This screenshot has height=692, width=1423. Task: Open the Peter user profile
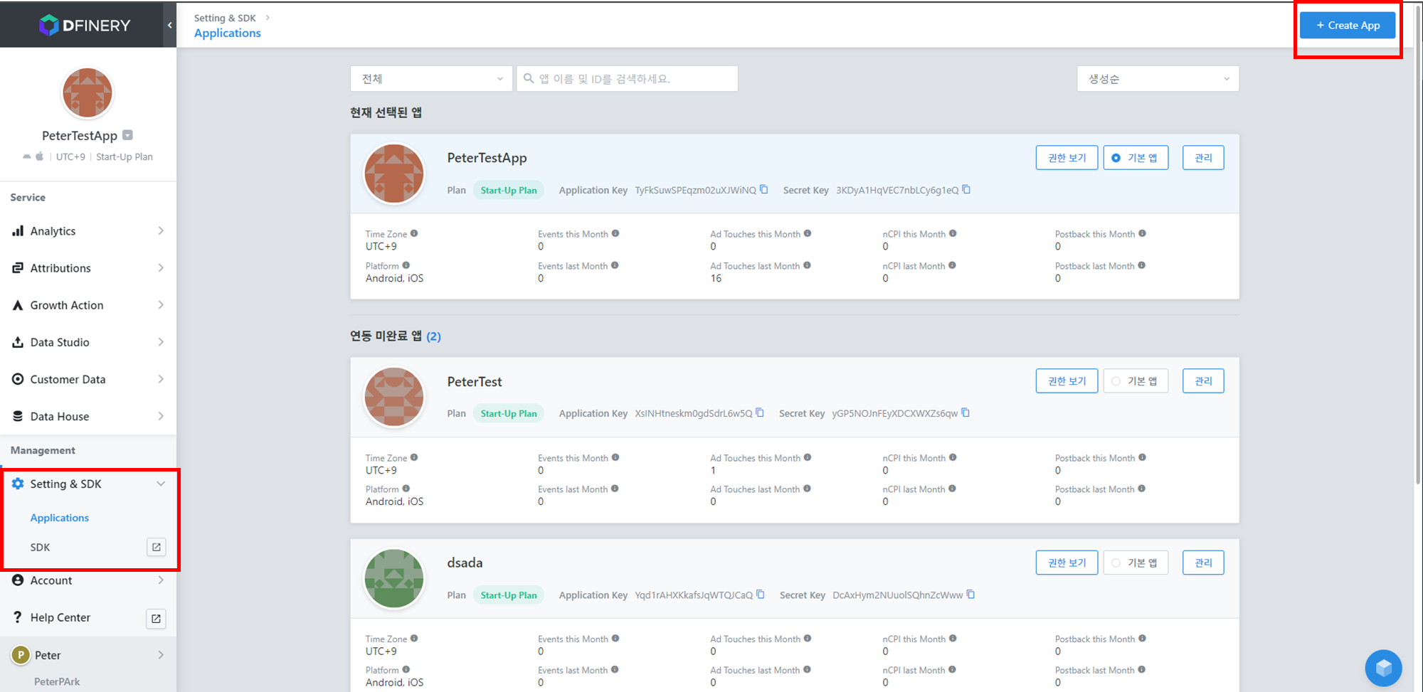(x=88, y=655)
